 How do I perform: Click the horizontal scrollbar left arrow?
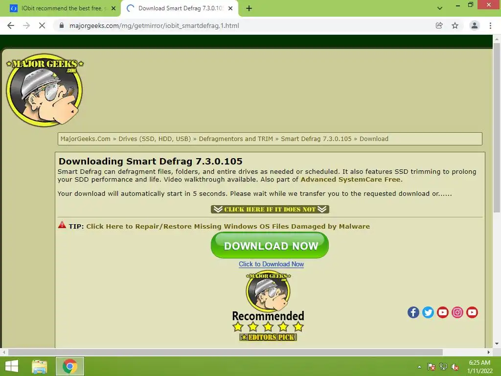coord(3,352)
